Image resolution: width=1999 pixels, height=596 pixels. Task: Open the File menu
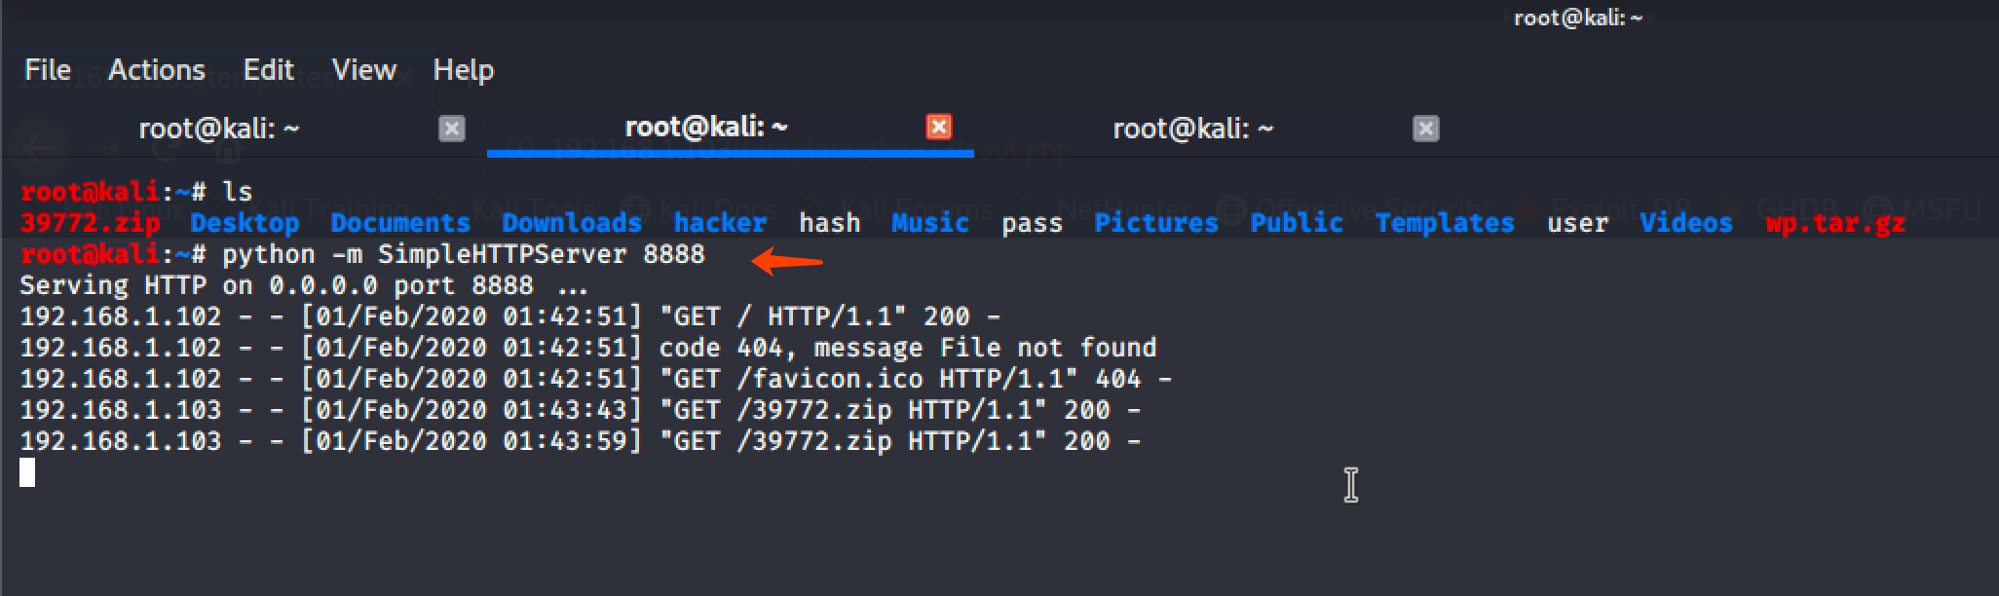(48, 70)
